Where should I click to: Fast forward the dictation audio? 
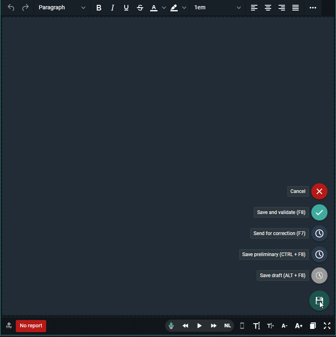tap(214, 326)
